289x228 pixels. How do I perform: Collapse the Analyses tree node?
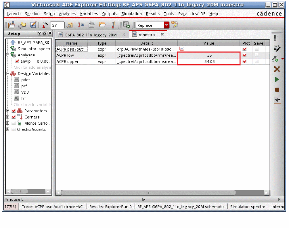pos(8,55)
